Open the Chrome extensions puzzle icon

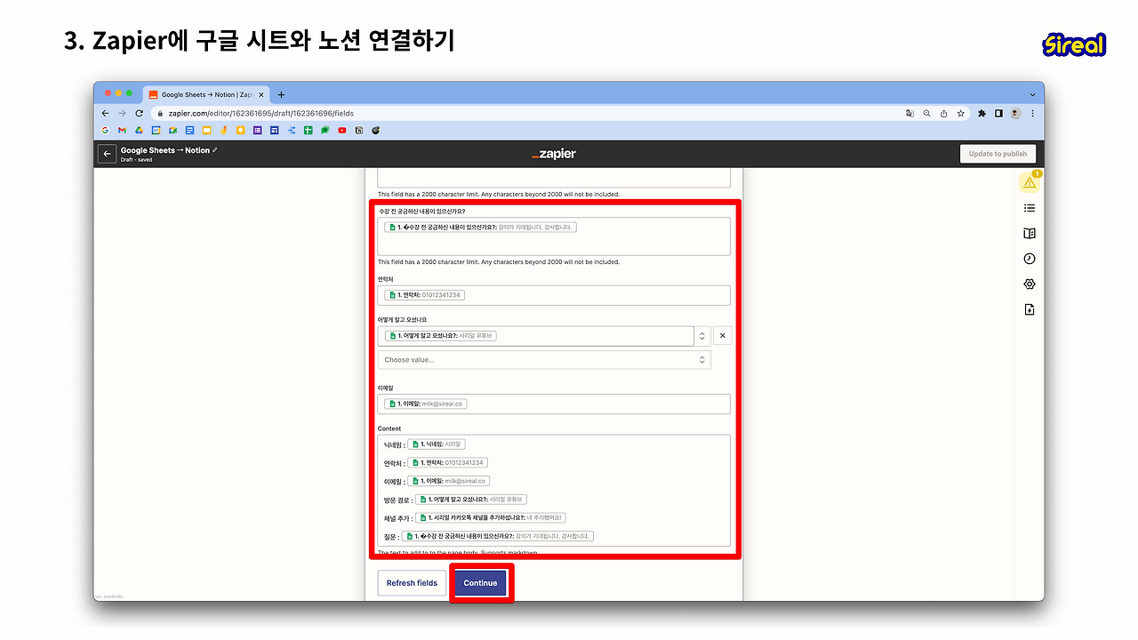(x=982, y=113)
